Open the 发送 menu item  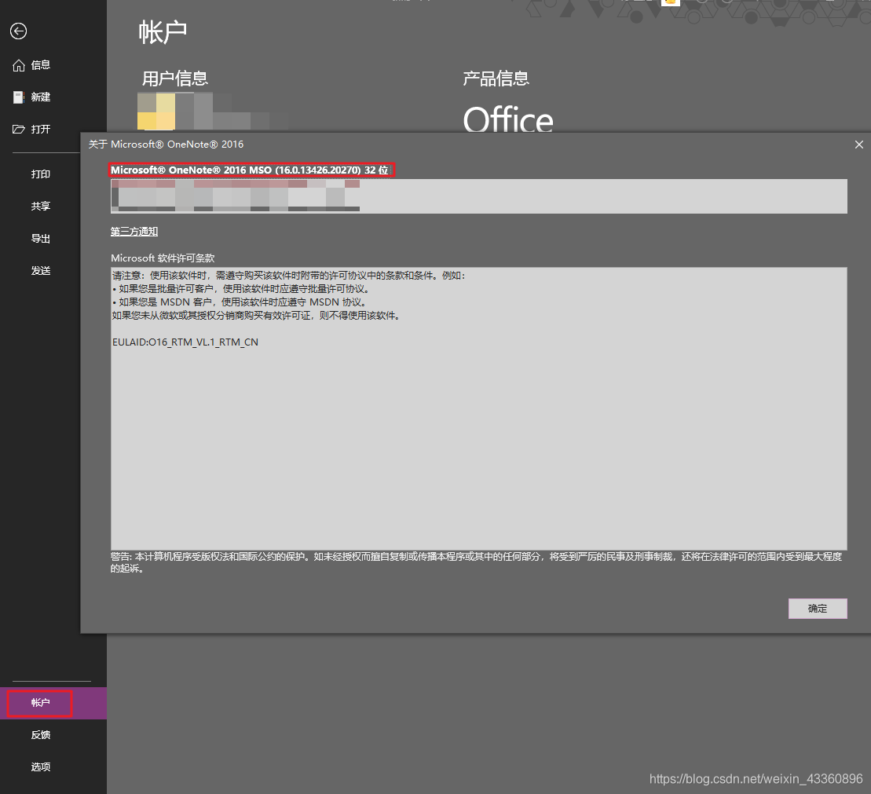pos(41,271)
